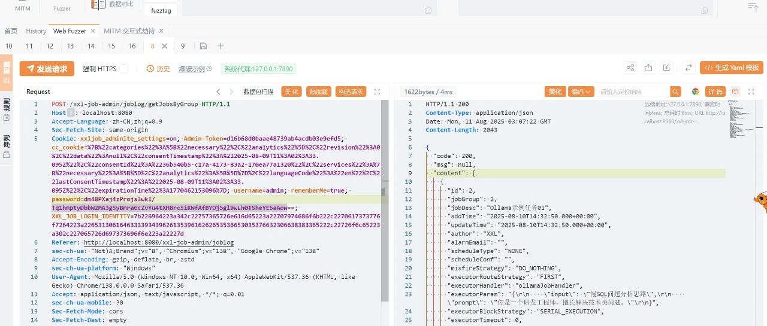This screenshot has width=767, height=326.
Task: Click 美化 button in response panel
Action: click(555, 92)
